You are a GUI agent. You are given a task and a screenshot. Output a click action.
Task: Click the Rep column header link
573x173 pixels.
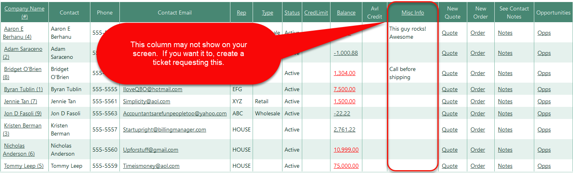click(x=241, y=13)
